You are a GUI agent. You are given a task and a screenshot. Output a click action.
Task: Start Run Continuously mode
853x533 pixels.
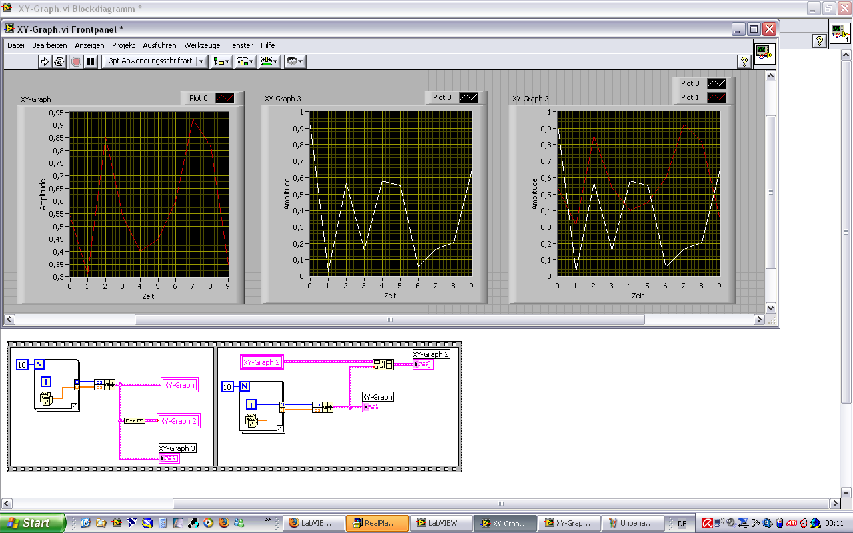tap(59, 61)
